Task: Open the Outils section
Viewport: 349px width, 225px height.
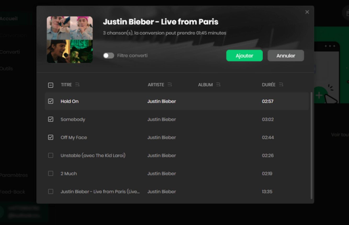Action: point(7,69)
